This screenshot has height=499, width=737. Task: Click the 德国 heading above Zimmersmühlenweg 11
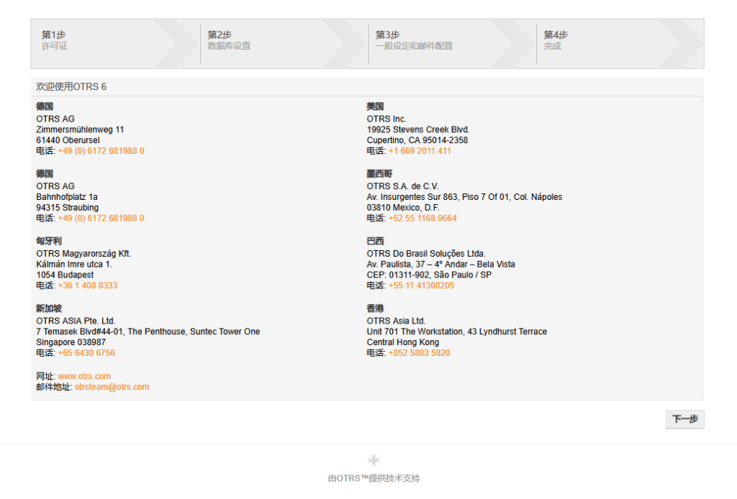click(45, 106)
